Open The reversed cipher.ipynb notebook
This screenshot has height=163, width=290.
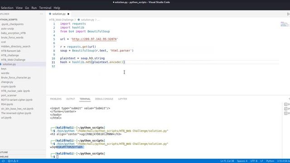point(16,113)
